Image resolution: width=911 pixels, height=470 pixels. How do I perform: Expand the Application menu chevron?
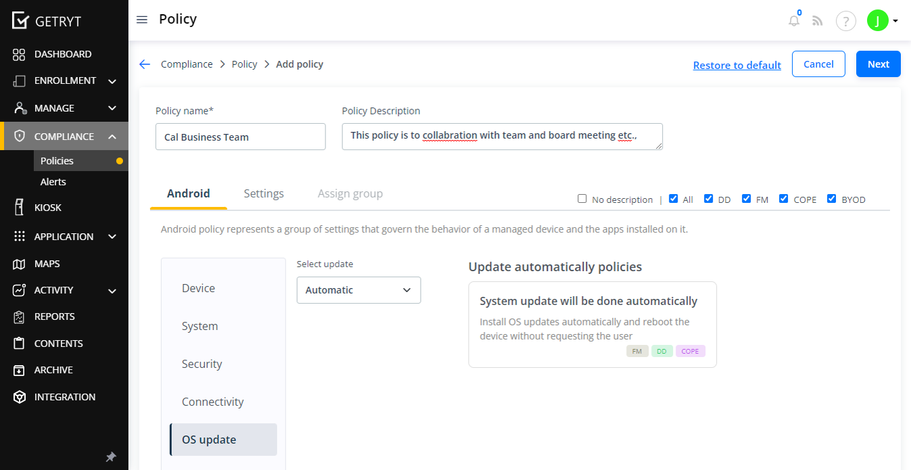point(112,237)
